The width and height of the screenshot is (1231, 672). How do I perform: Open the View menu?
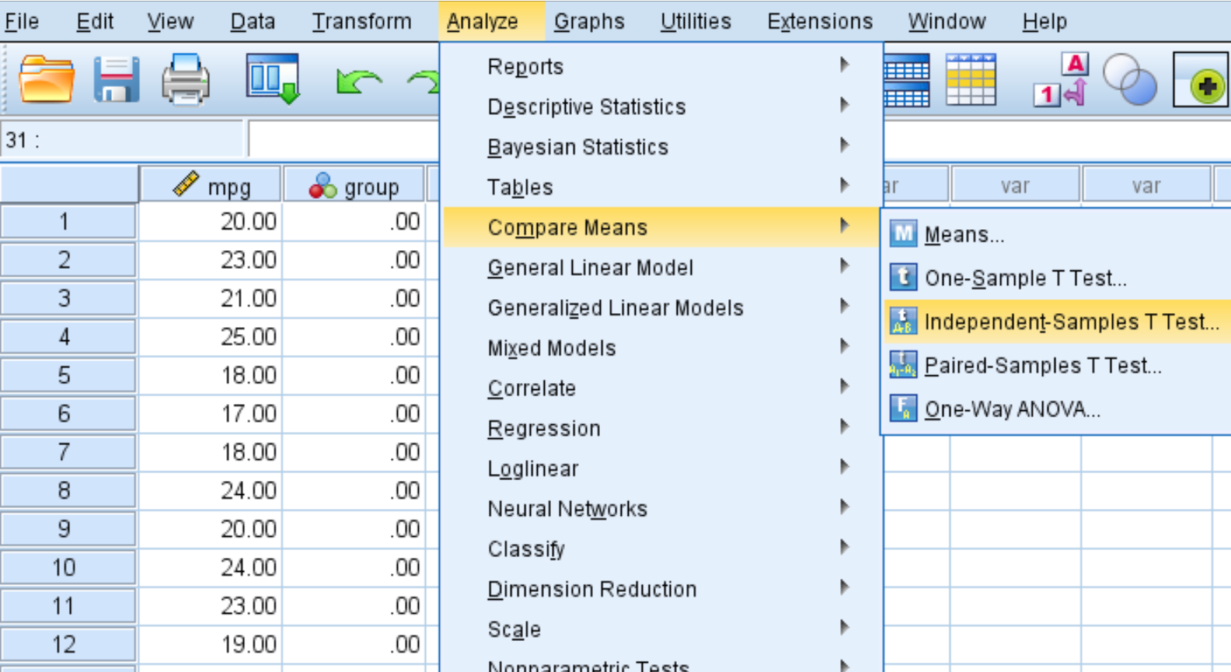(x=170, y=21)
